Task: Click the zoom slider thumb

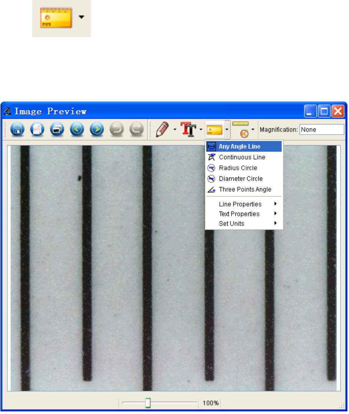Action: coord(148,403)
